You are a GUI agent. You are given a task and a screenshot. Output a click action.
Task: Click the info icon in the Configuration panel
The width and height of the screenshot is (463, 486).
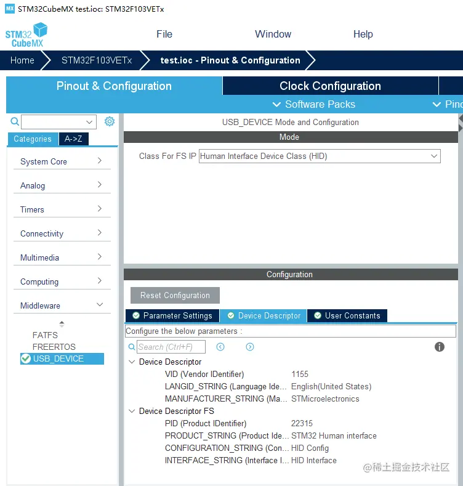[x=439, y=347]
